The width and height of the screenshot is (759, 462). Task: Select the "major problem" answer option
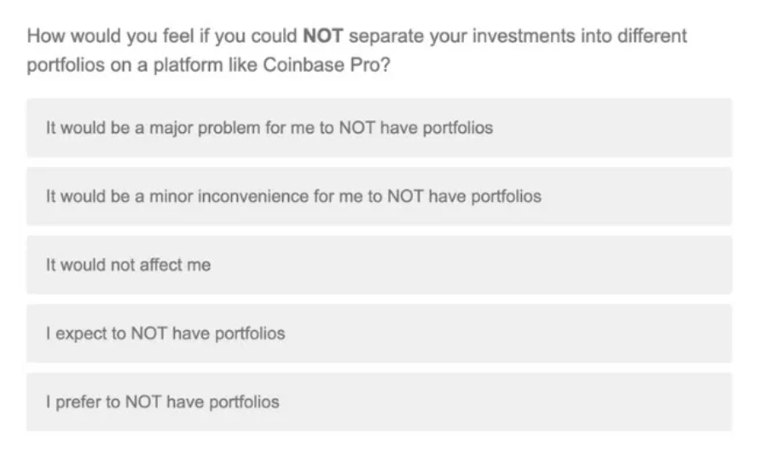[x=379, y=128]
